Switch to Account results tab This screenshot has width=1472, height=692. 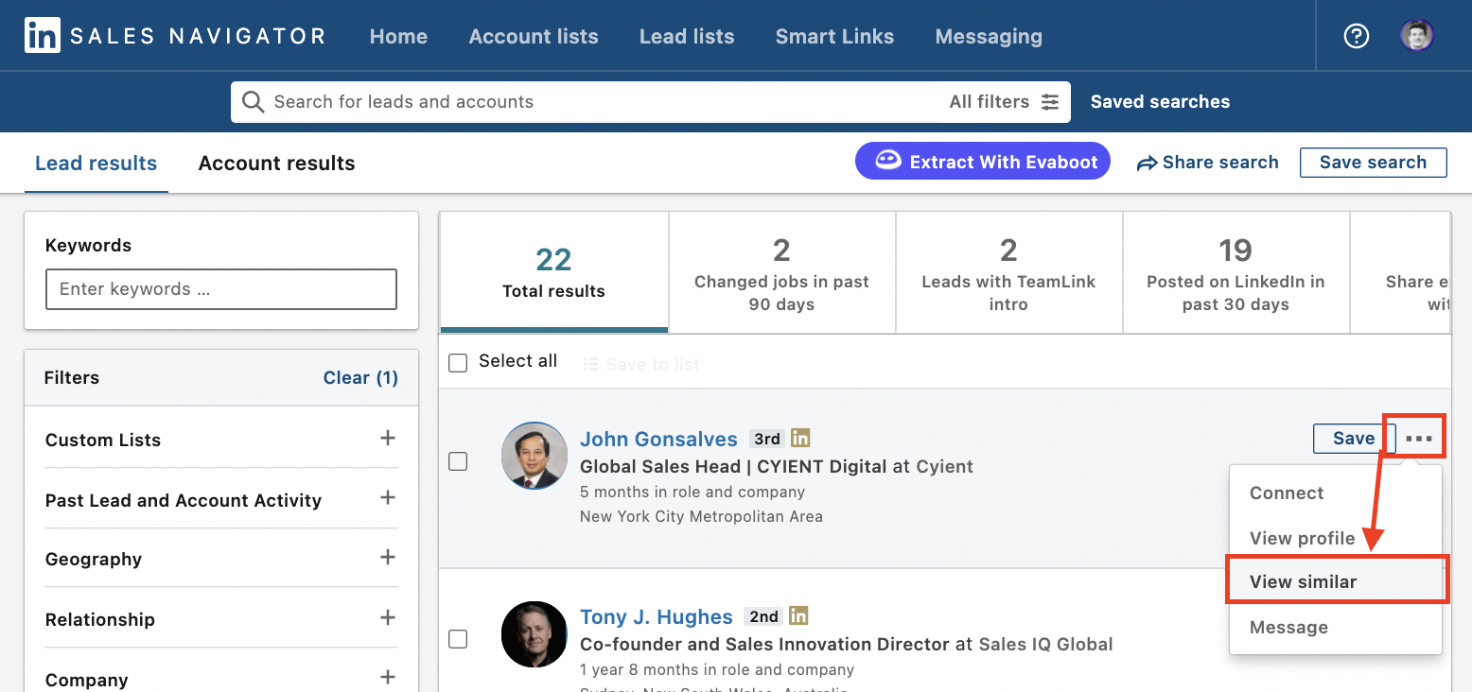click(276, 163)
